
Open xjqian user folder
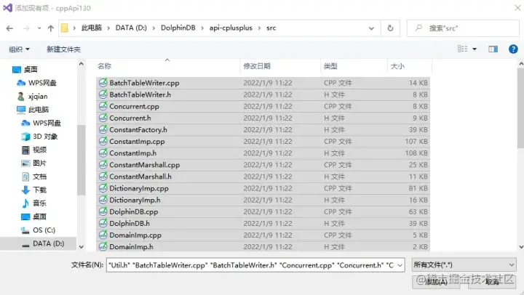33,96
